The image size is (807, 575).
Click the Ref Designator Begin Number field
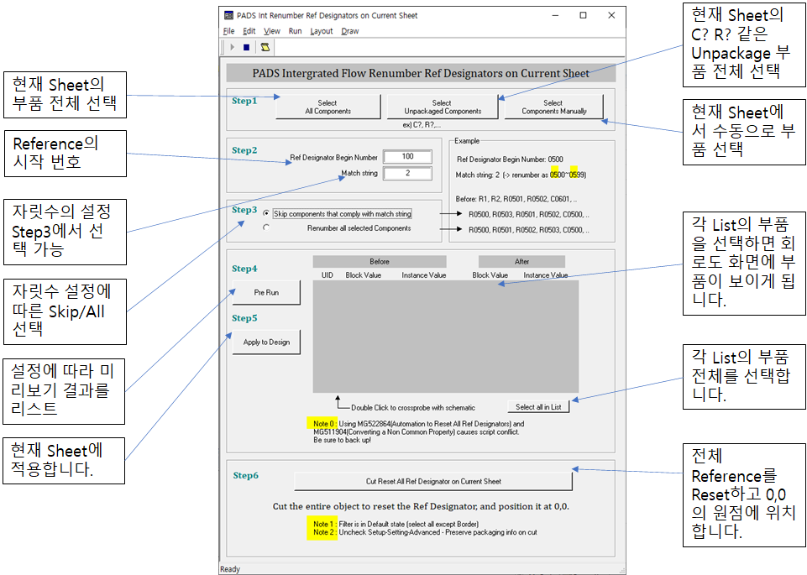point(407,157)
